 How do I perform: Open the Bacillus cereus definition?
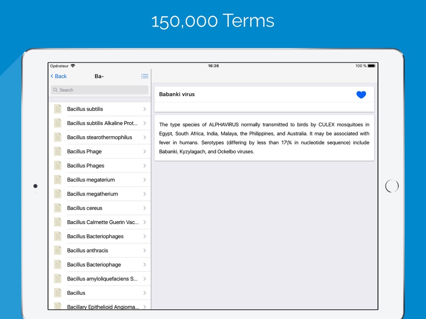[x=99, y=208]
